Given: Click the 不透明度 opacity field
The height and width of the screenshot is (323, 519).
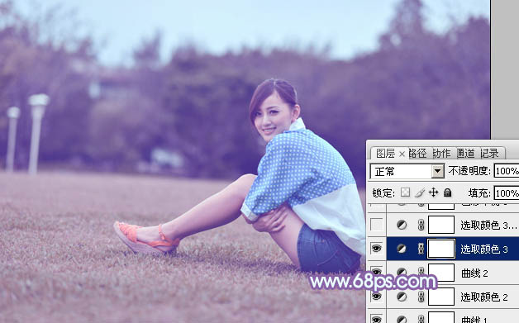Looking at the screenshot, I should click(x=507, y=171).
